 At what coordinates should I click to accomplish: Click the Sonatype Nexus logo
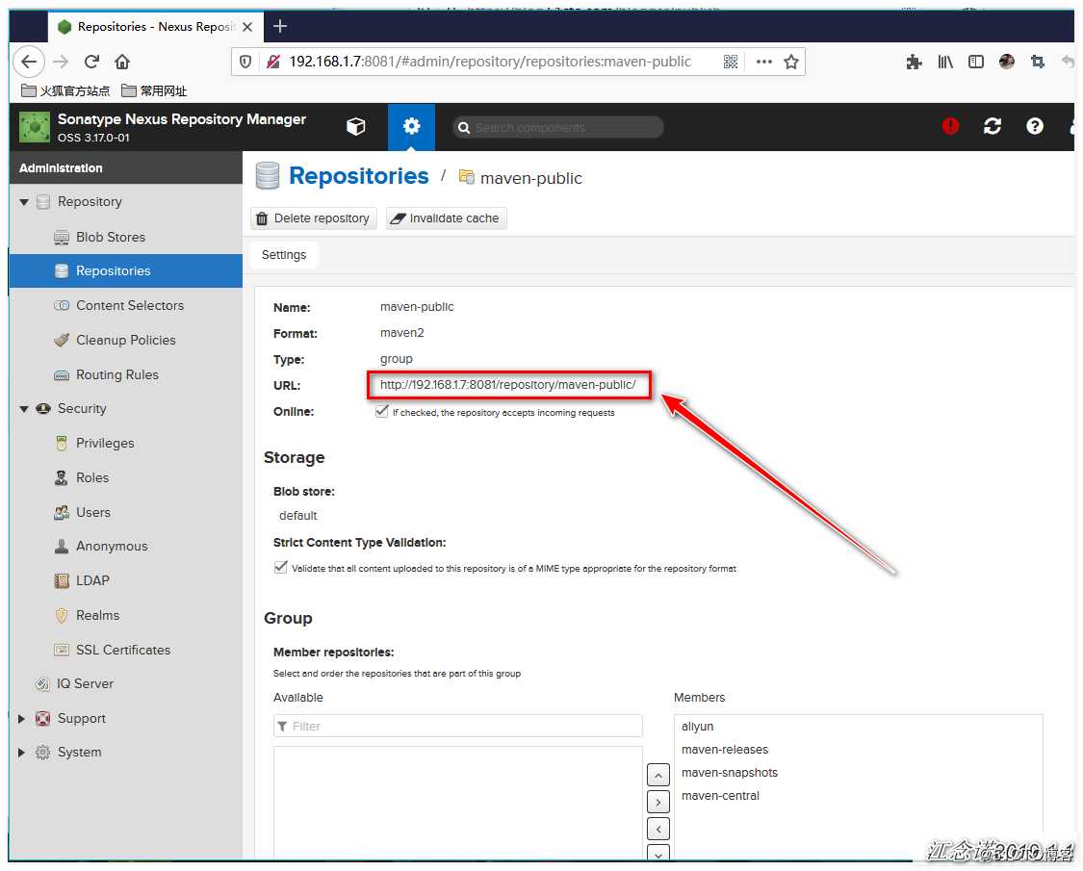tap(35, 127)
